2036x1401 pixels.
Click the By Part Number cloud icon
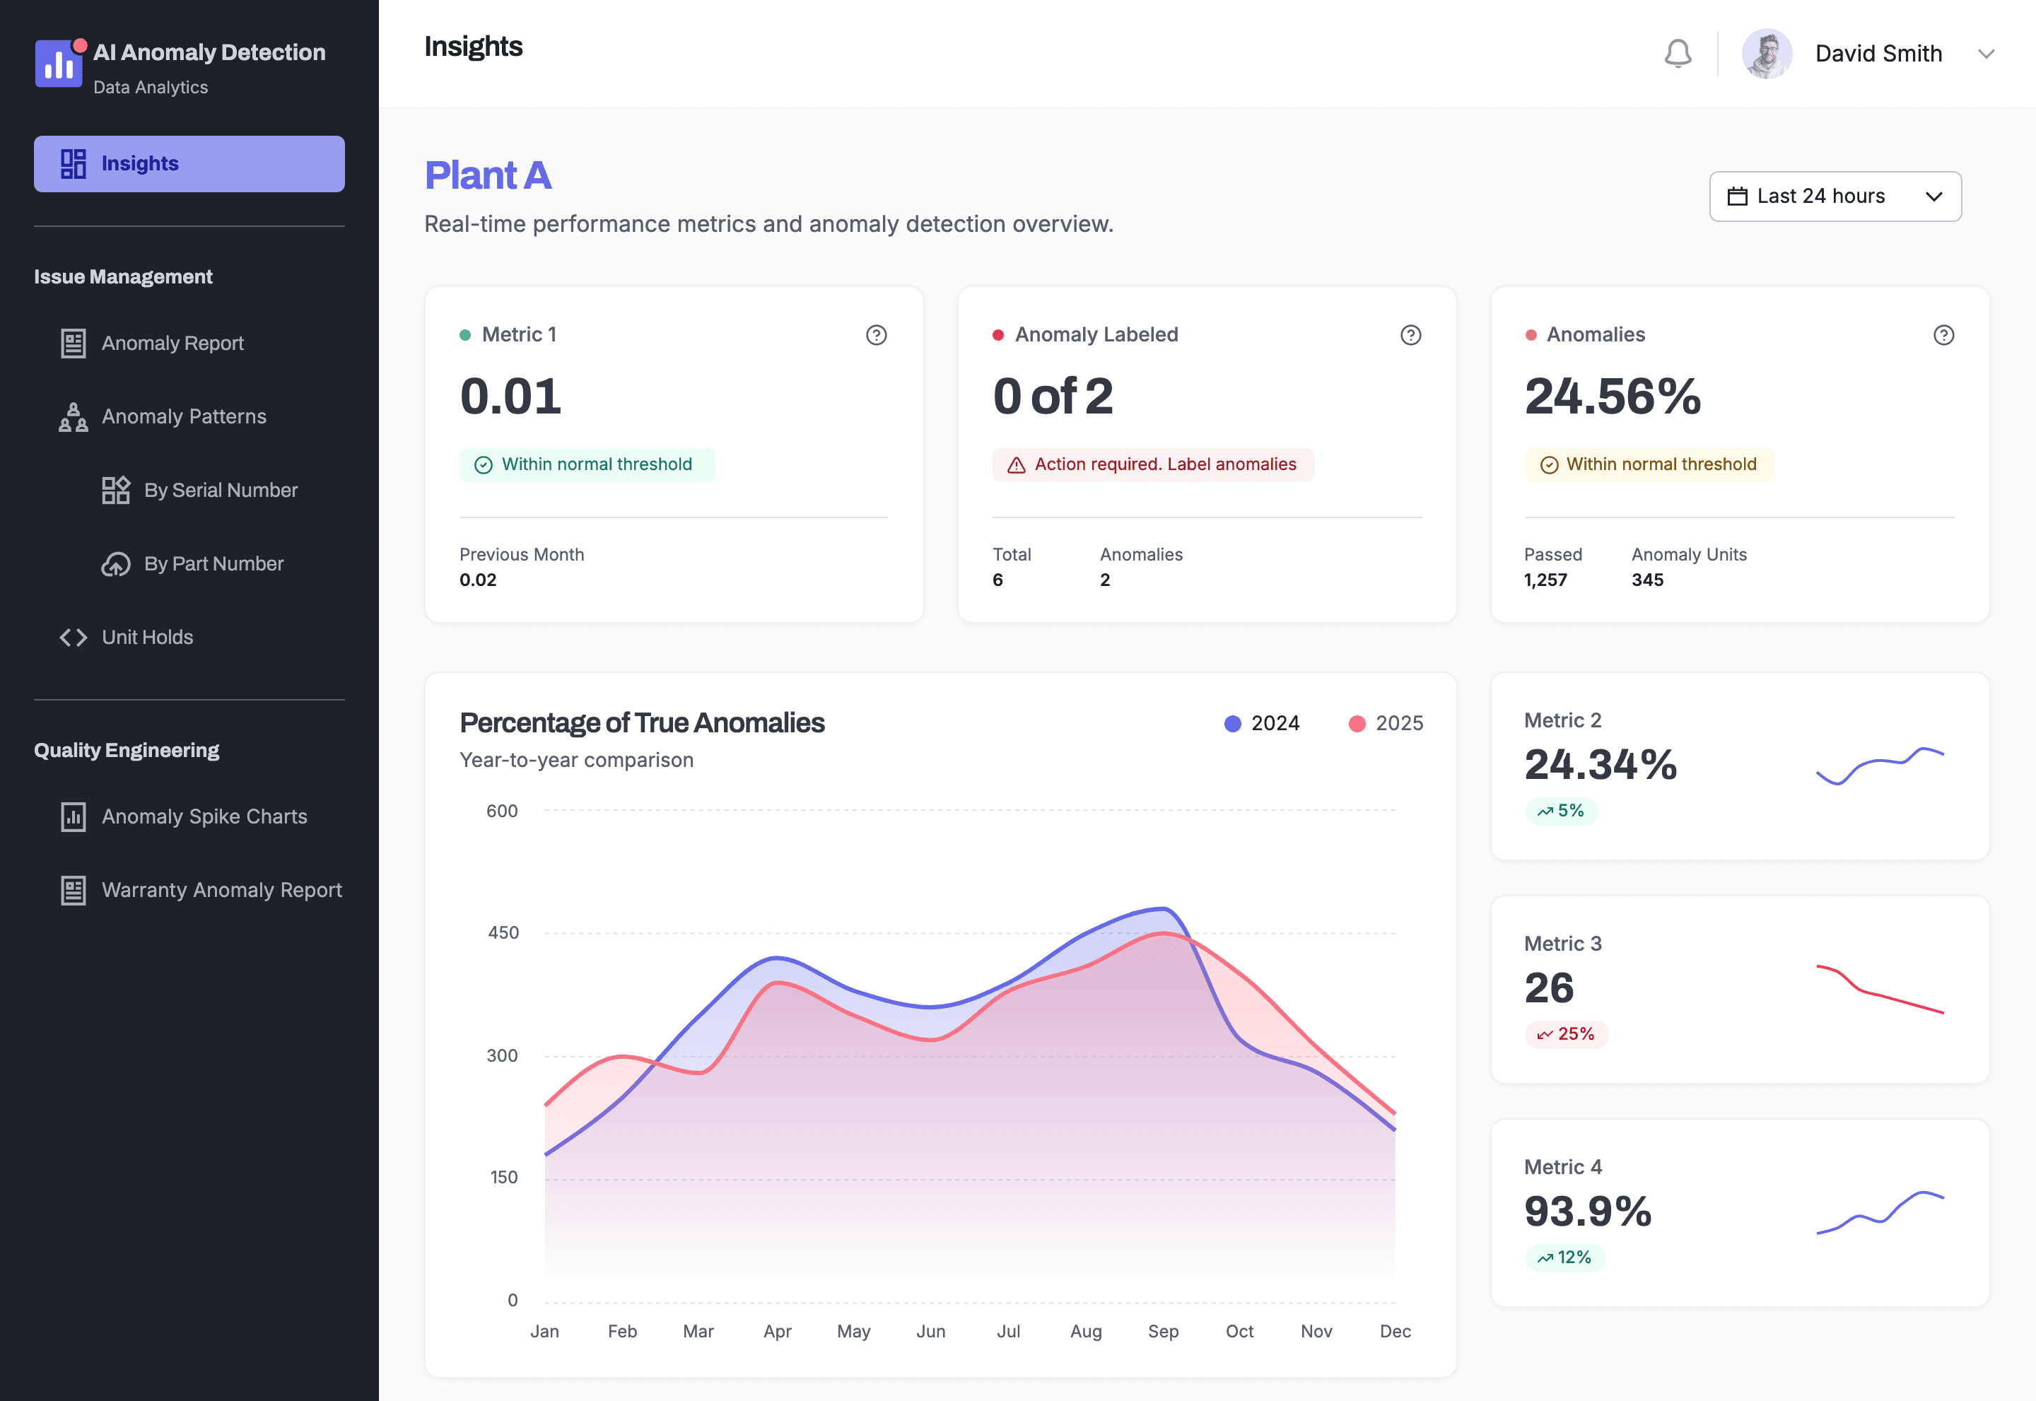[x=115, y=565]
